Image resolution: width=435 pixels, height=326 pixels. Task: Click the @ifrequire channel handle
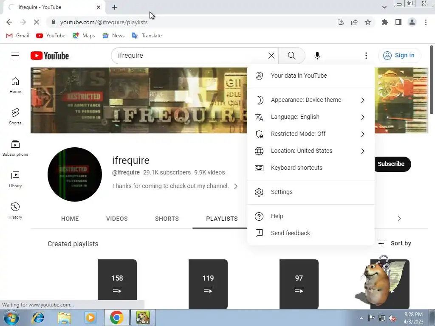[126, 172]
